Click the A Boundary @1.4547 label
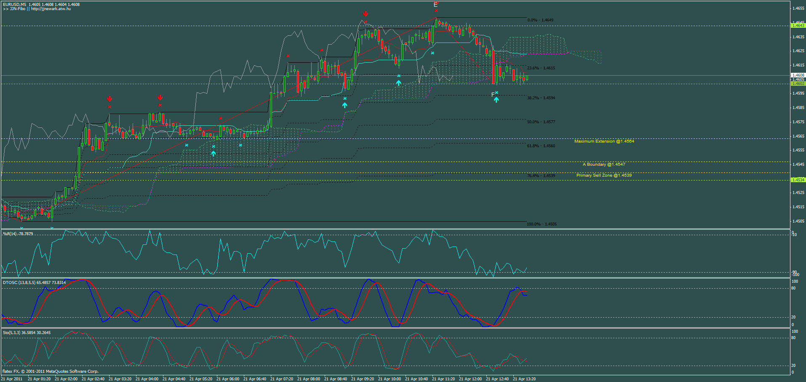806x382 pixels. tap(605, 164)
